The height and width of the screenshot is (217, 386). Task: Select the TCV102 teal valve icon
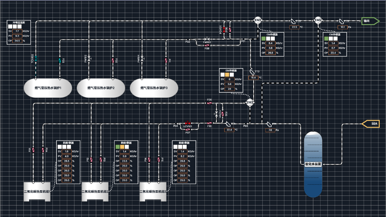pos(36,59)
